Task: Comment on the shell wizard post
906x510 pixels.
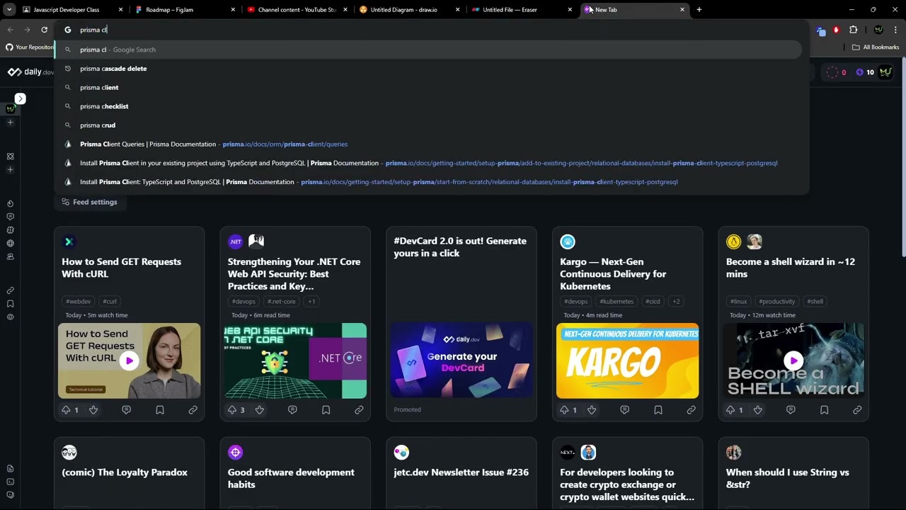Action: tap(791, 410)
